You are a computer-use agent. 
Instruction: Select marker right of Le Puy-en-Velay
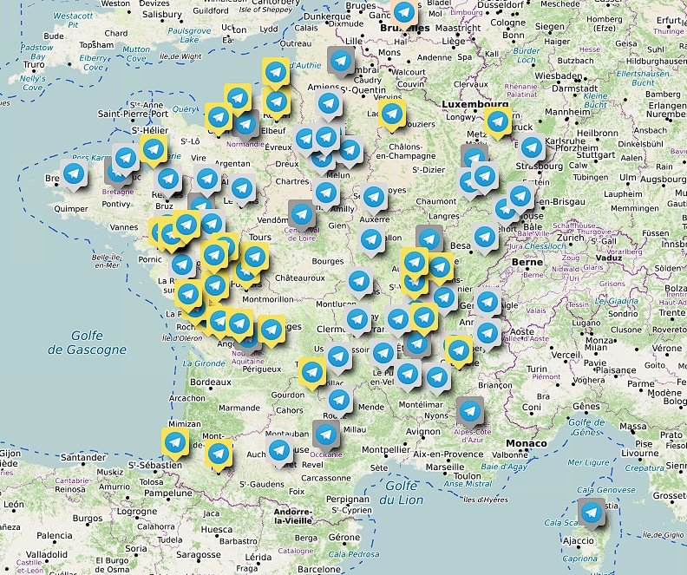pyautogui.click(x=408, y=376)
